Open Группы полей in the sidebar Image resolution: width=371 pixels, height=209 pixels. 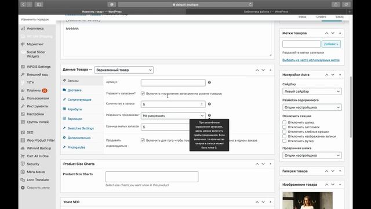coord(38,122)
